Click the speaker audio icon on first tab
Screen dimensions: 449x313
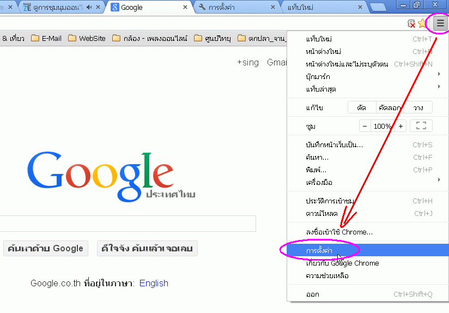pyautogui.click(x=89, y=7)
